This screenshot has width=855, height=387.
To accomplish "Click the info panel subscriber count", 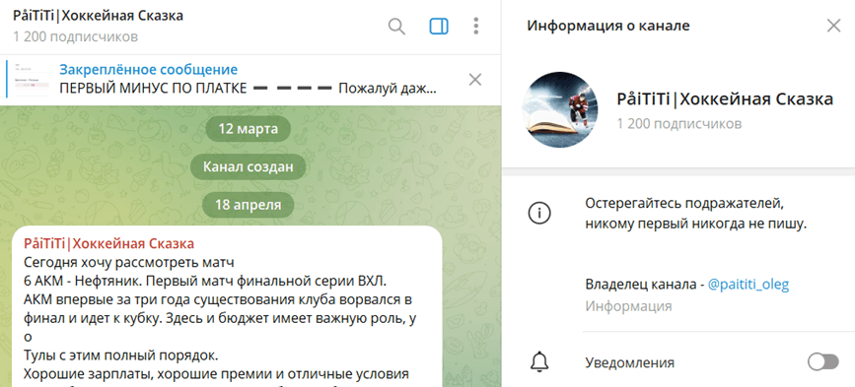I will click(679, 123).
